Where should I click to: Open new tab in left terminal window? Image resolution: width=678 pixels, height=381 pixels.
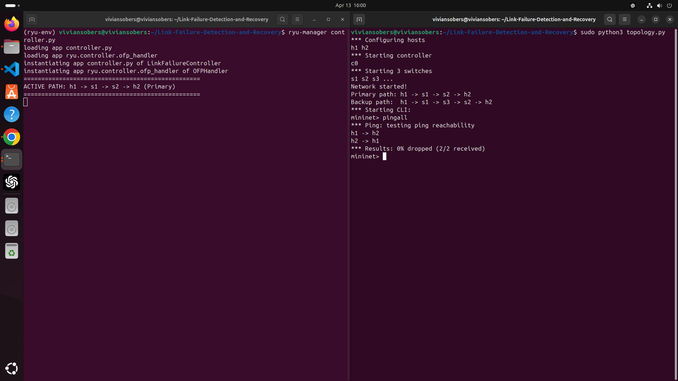(32, 19)
